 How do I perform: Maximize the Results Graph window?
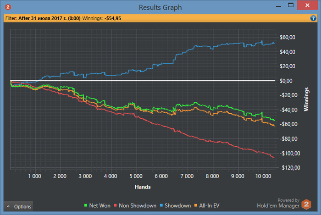[291, 6]
